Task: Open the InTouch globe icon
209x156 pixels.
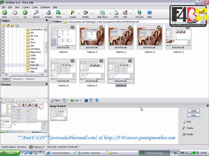Action: pos(139,13)
